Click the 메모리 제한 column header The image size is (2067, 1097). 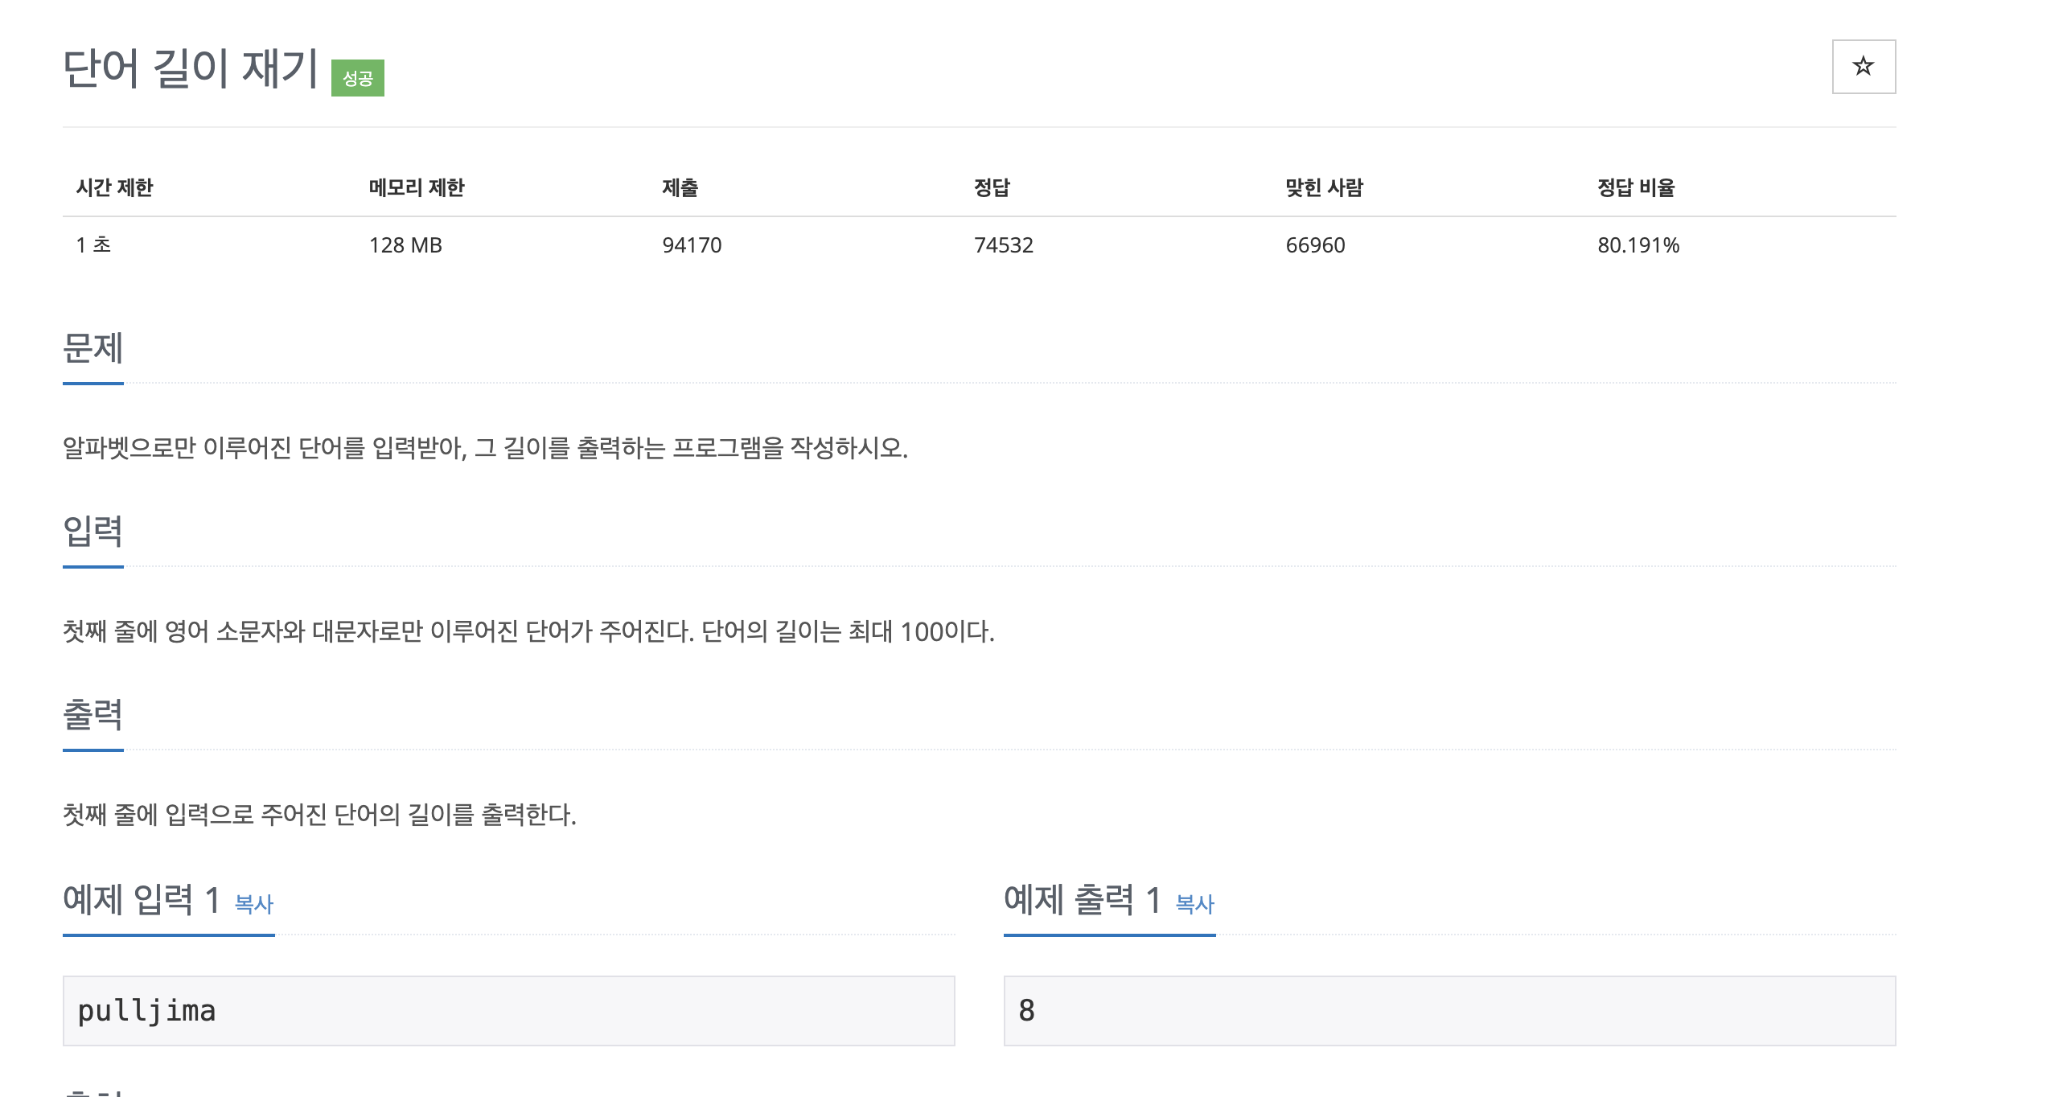click(x=417, y=187)
